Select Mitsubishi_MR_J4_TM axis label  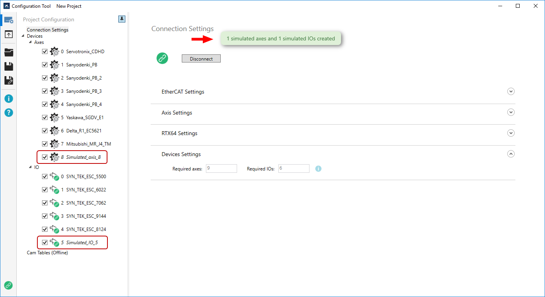pyautogui.click(x=88, y=144)
